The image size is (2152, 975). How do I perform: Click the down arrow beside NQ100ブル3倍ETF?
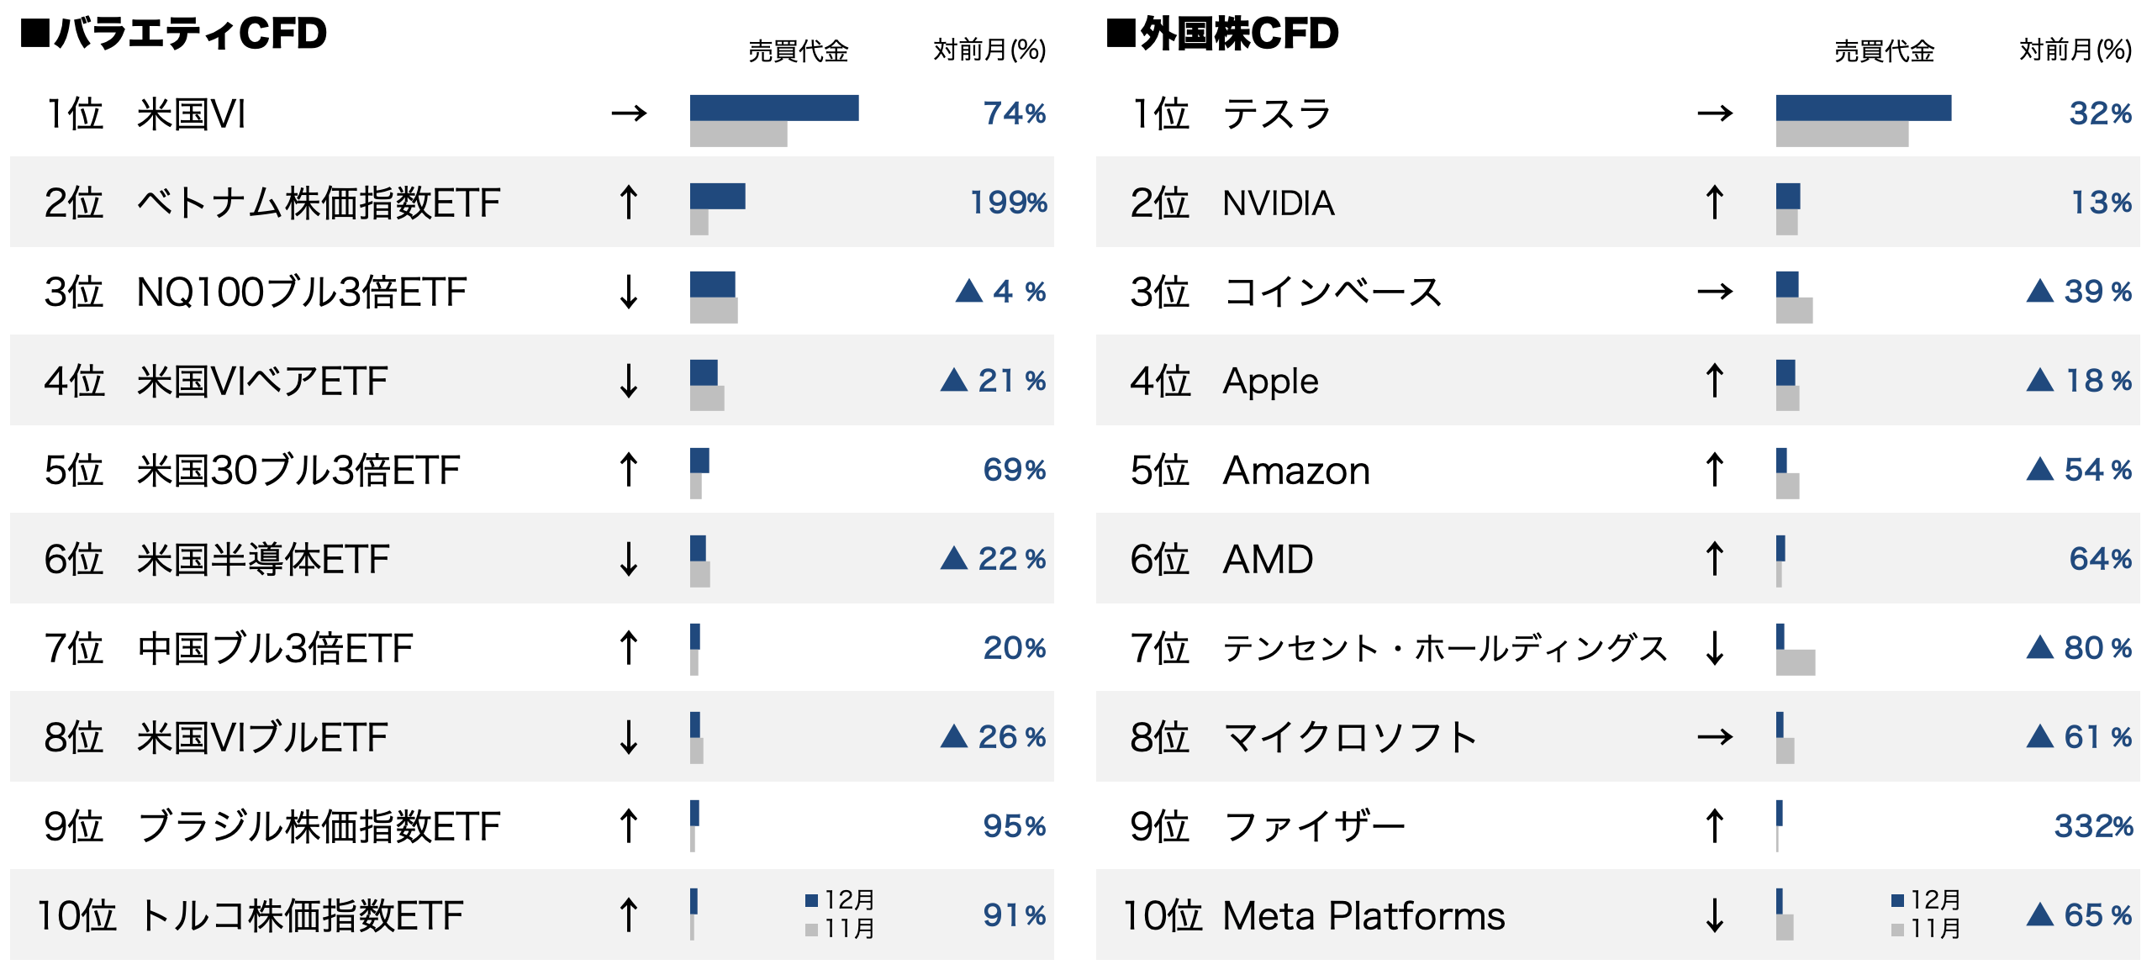[x=629, y=292]
